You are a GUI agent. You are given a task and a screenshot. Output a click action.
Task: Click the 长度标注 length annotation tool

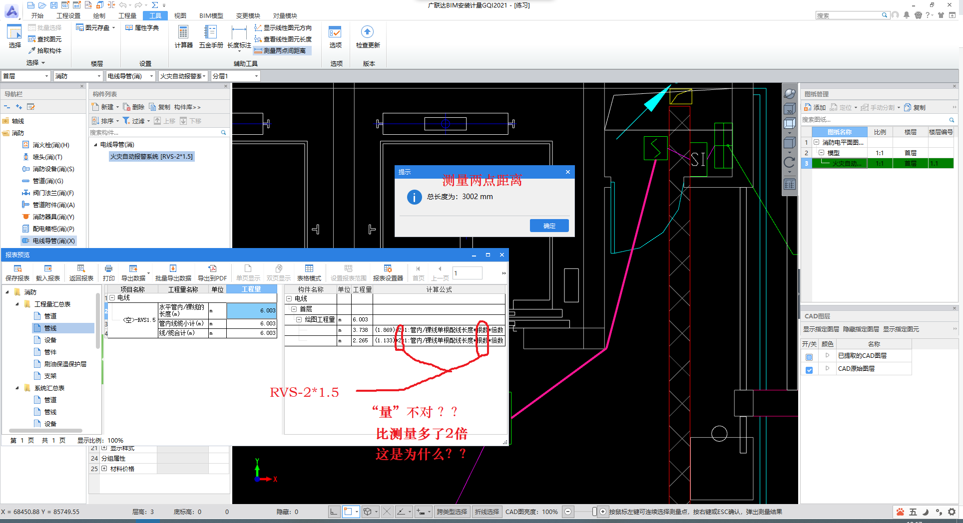[239, 38]
